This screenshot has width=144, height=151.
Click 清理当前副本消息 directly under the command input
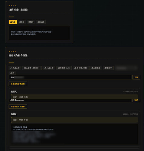point(18,84)
